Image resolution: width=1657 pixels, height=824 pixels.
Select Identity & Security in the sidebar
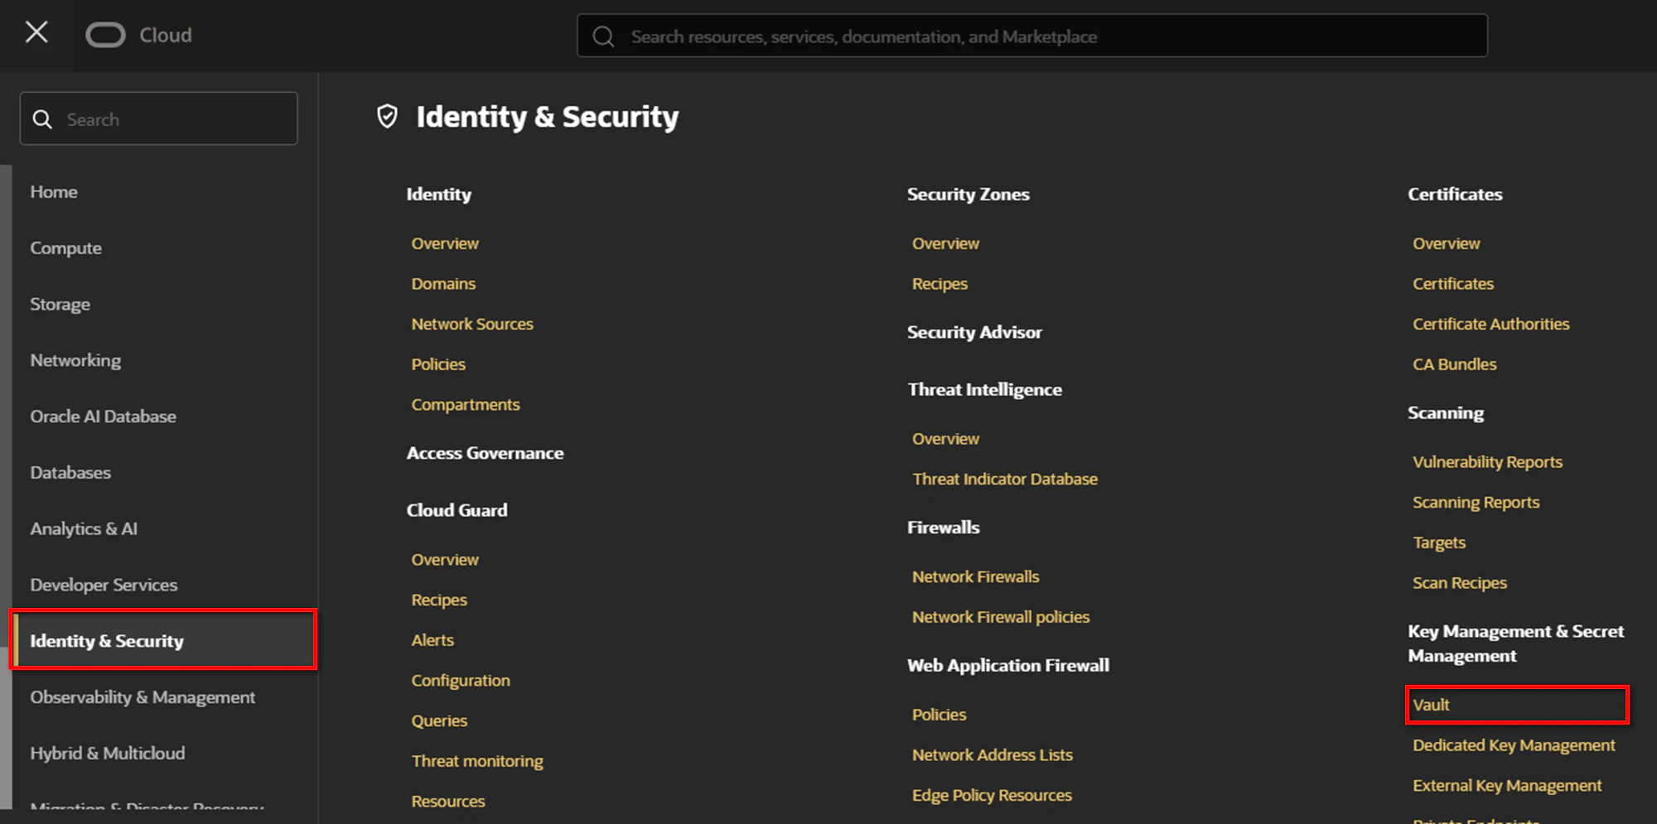tap(163, 640)
